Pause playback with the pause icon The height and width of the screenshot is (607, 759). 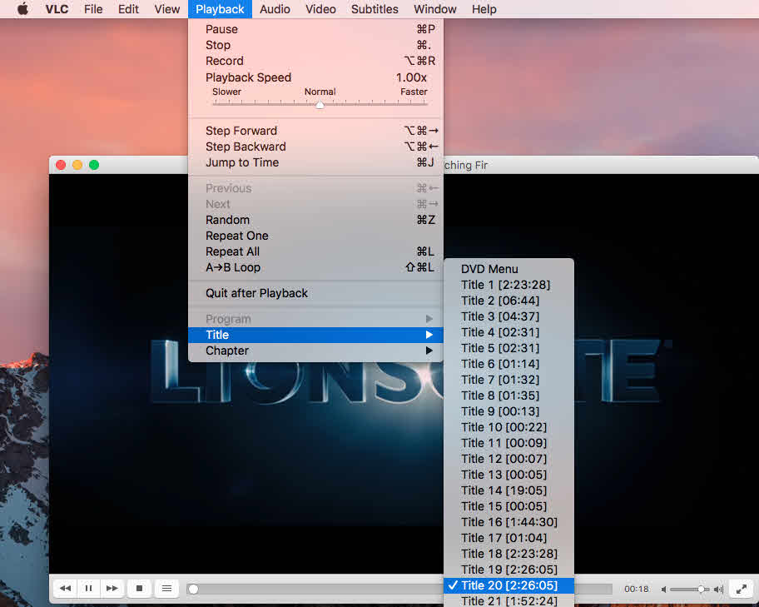[x=88, y=588]
